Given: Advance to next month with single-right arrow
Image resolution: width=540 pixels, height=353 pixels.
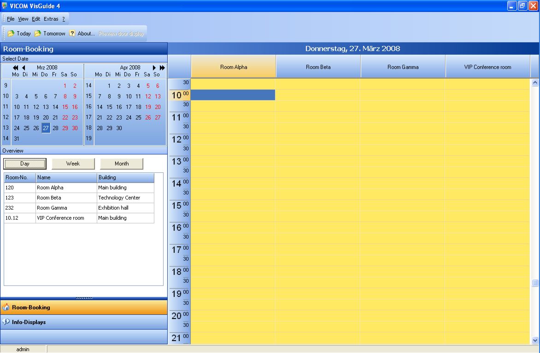Looking at the screenshot, I should (x=154, y=68).
